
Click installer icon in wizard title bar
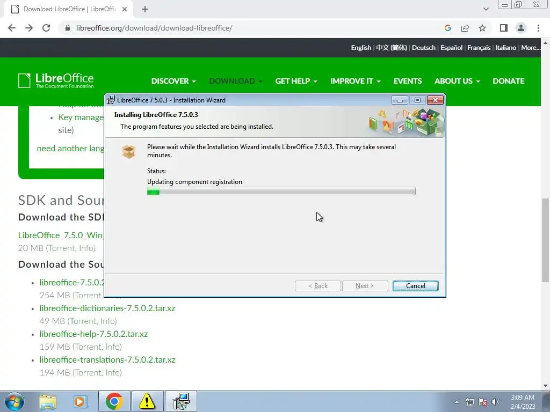111,100
